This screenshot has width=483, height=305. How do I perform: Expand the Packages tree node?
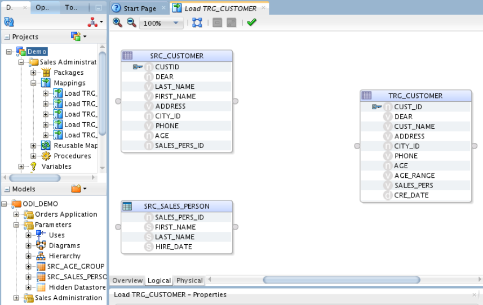[33, 73]
